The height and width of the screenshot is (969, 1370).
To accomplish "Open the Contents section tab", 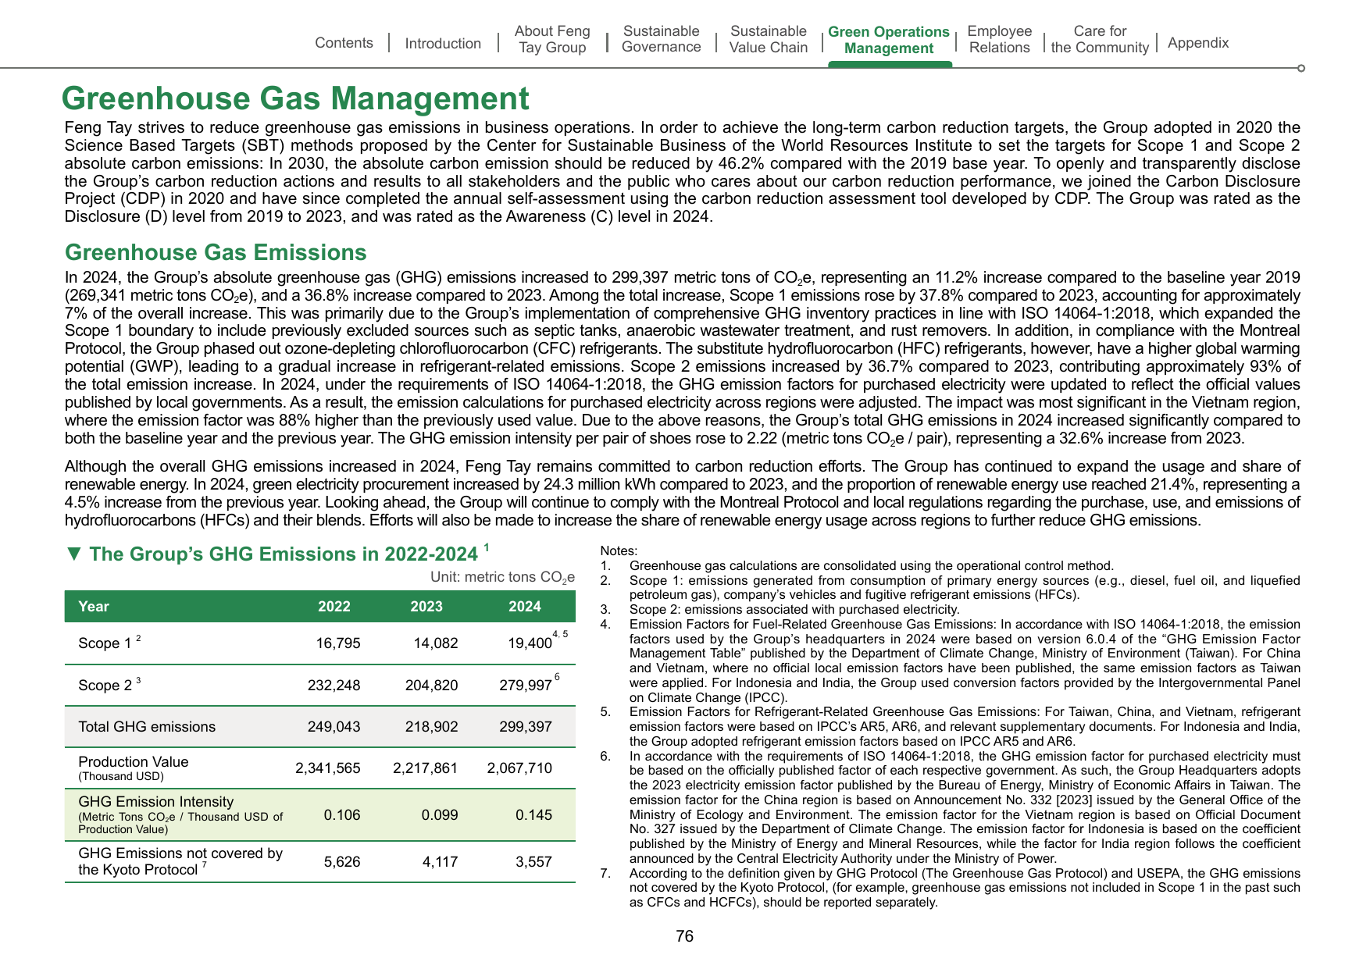I will pyautogui.click(x=344, y=43).
